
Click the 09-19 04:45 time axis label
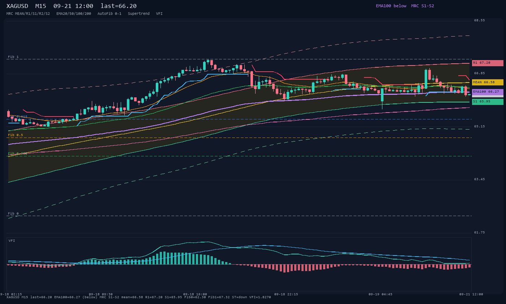click(381, 294)
